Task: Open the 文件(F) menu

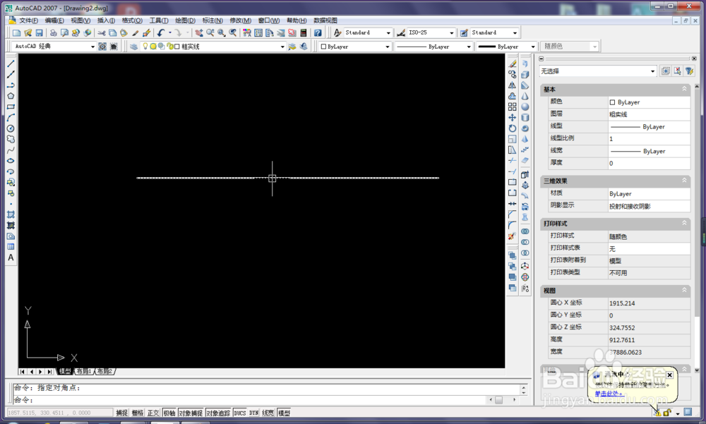Action: [28, 20]
